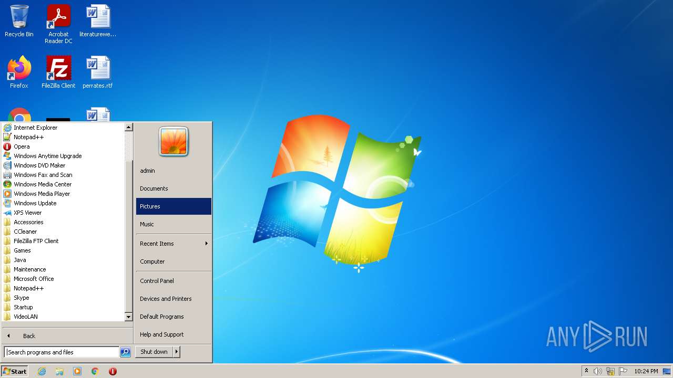Open Devices and Printers
Image resolution: width=673 pixels, height=378 pixels.
[174, 299]
